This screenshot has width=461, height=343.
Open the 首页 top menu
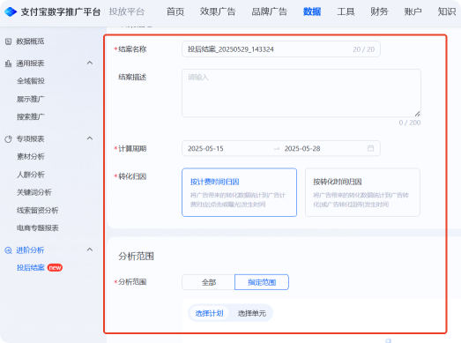pos(175,11)
